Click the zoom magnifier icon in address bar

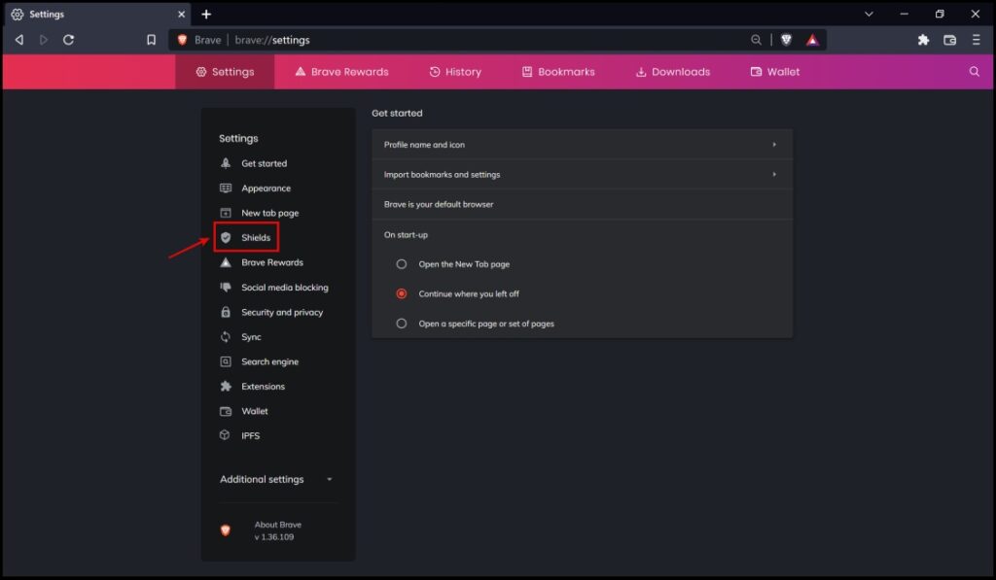756,40
